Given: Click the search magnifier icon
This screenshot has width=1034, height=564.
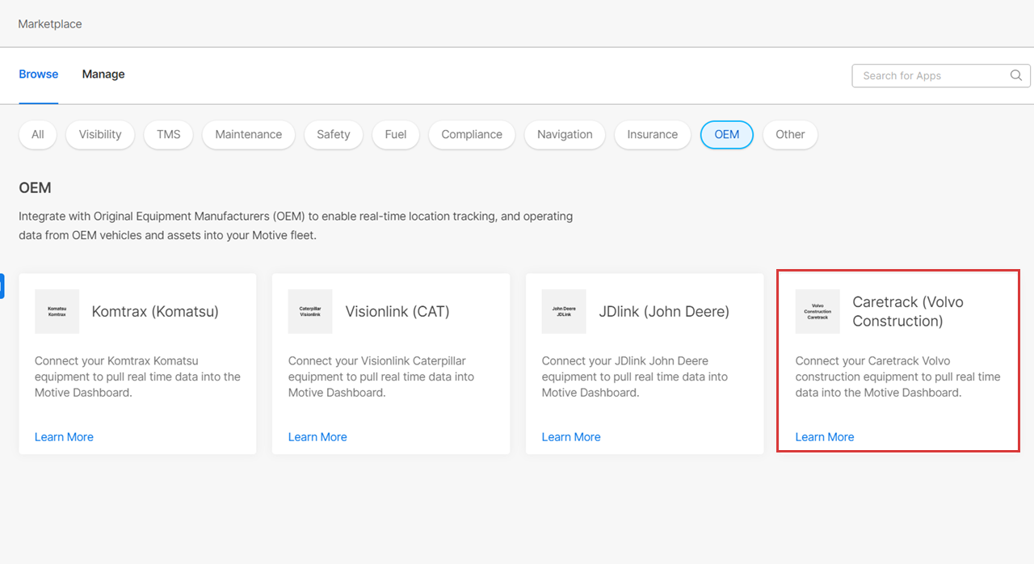Looking at the screenshot, I should (1016, 75).
